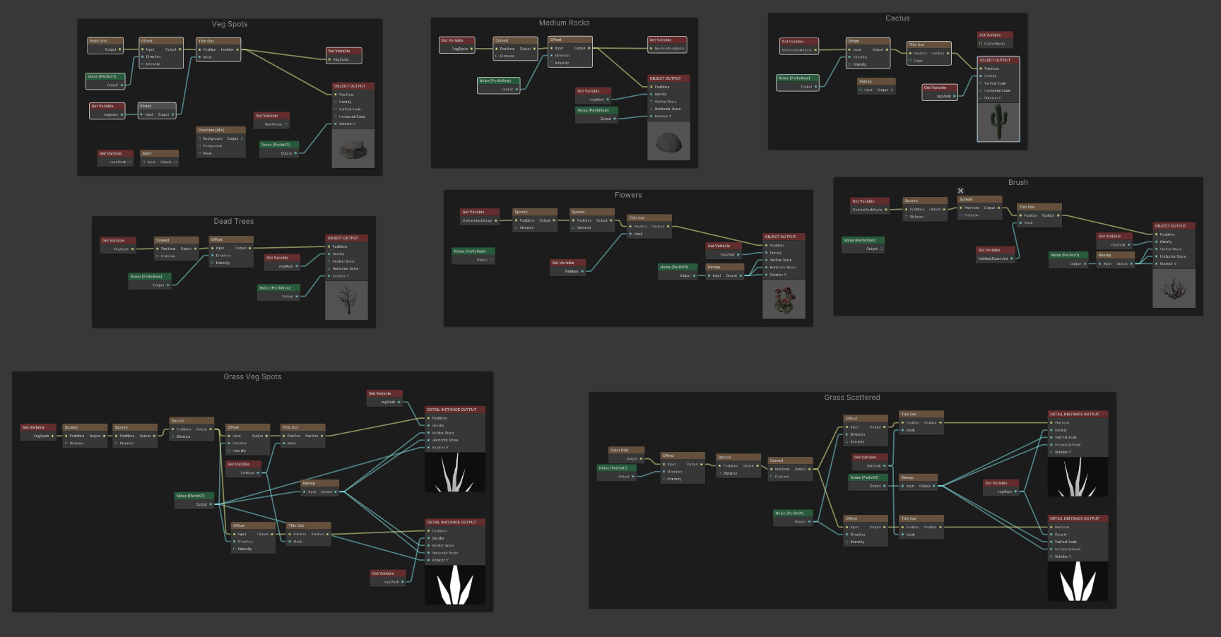Select the Get Variable roadMask node
Image resolution: width=1221 pixels, height=637 pixels.
pyautogui.click(x=116, y=157)
